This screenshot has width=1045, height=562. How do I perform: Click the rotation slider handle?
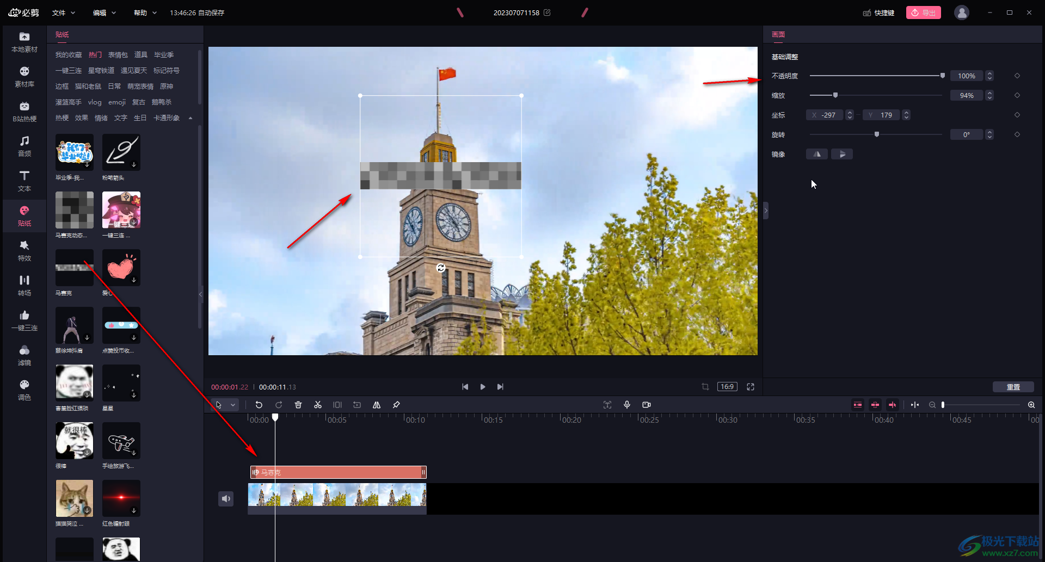[877, 134]
